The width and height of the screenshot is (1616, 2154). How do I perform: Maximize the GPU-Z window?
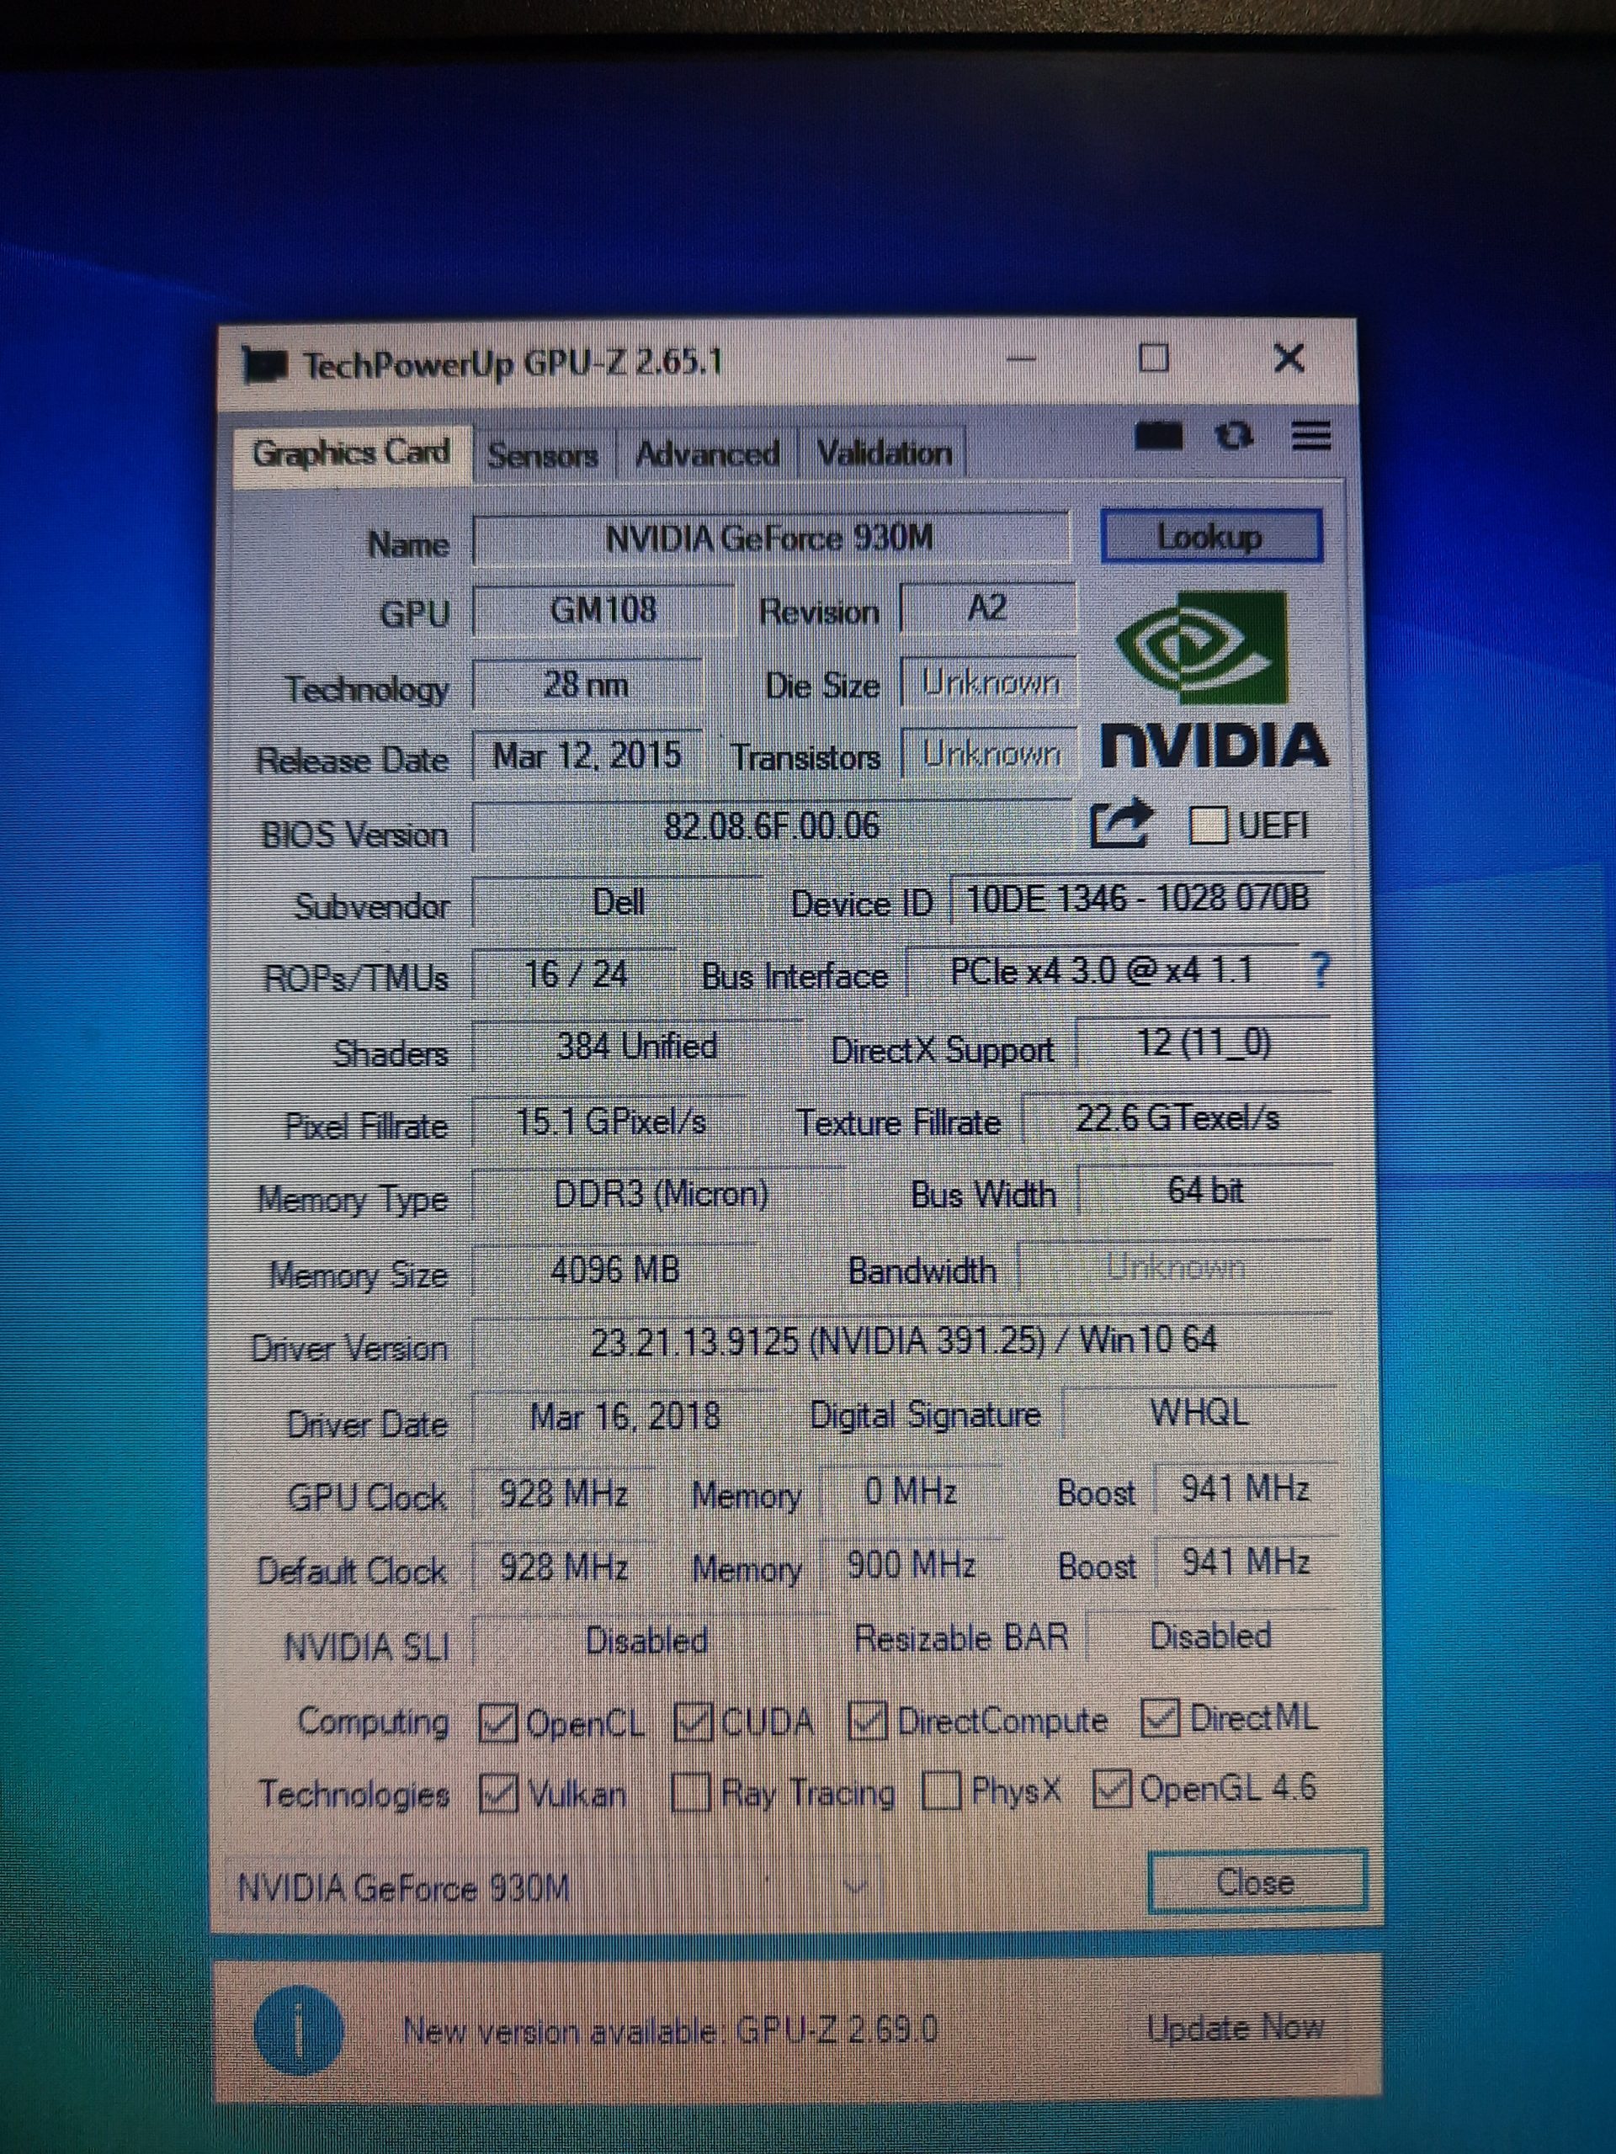[1153, 358]
